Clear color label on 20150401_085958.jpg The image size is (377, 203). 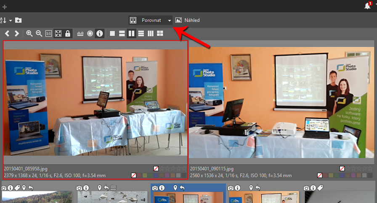[134, 175]
